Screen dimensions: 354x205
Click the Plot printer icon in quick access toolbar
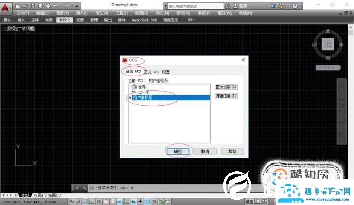coord(48,6)
